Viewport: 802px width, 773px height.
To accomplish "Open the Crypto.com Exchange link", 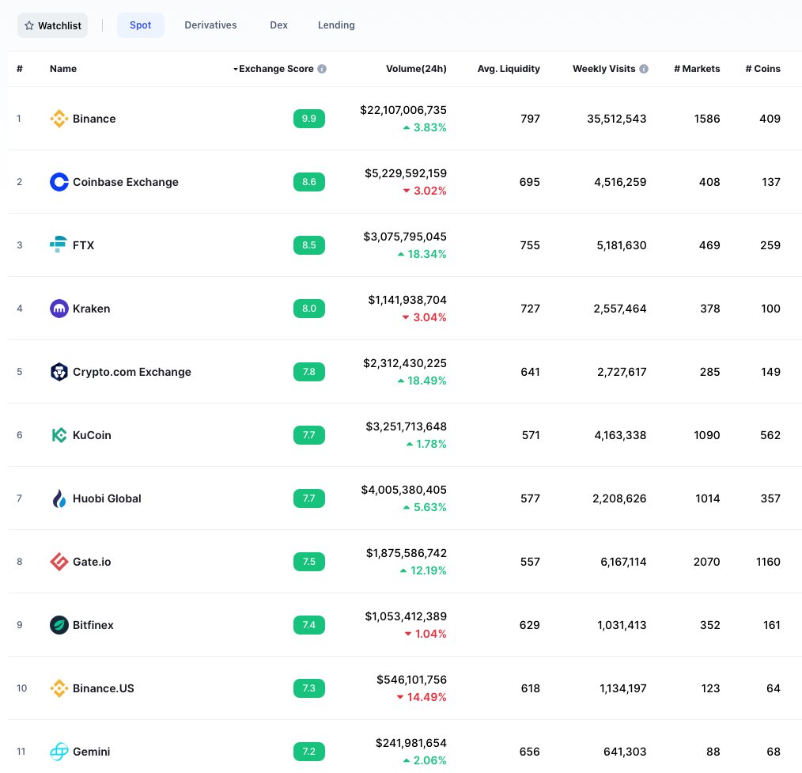I will tap(132, 372).
